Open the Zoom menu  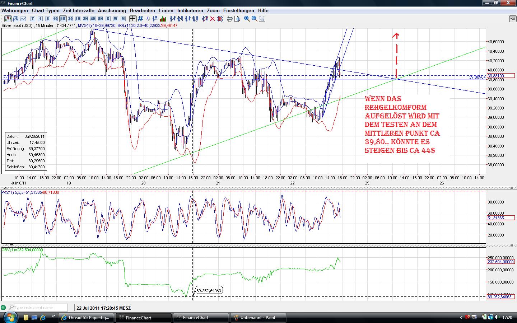(213, 11)
